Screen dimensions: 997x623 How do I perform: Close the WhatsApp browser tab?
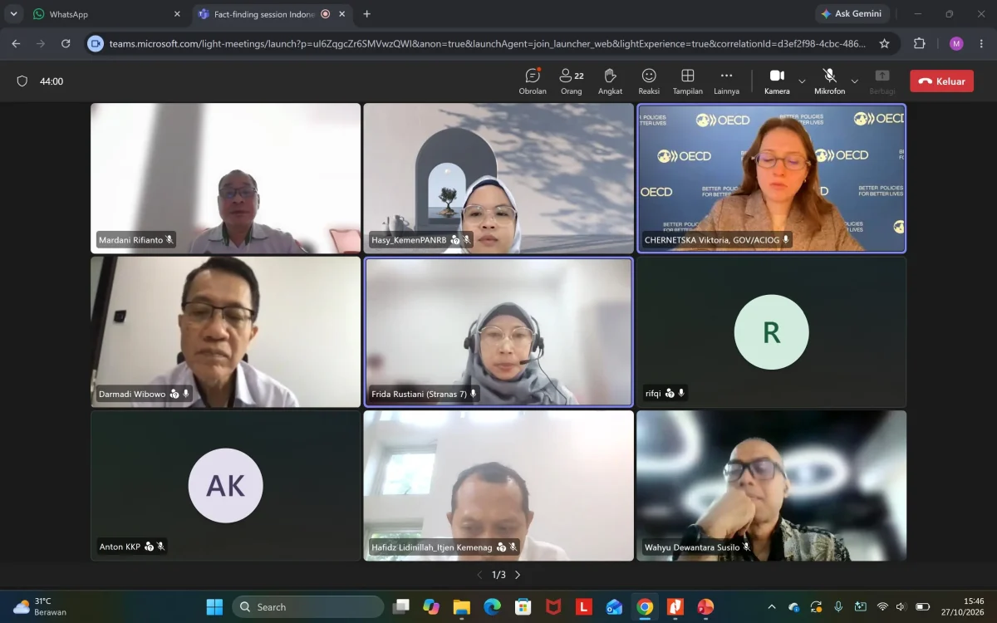(x=176, y=14)
